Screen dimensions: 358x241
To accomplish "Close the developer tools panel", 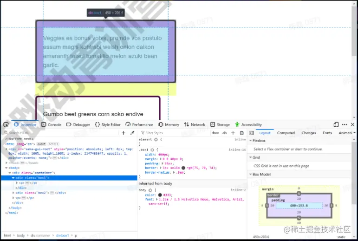I will point(352,124).
